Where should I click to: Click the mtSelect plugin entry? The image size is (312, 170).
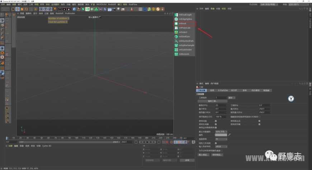(184, 32)
